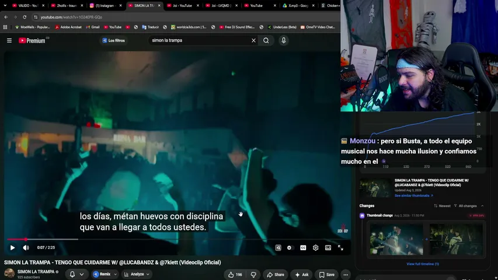The height and width of the screenshot is (280, 498).
Task: Click the youtube.com address bar URL
Action: tap(71, 17)
